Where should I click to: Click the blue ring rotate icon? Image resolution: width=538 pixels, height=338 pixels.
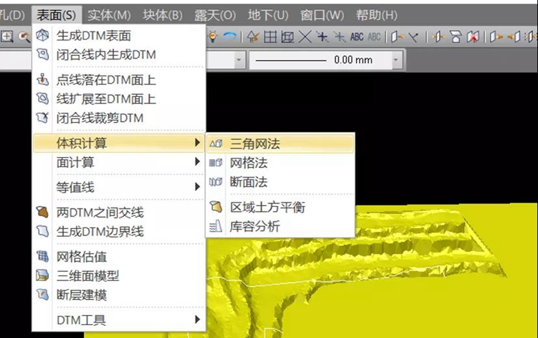pyautogui.click(x=230, y=36)
